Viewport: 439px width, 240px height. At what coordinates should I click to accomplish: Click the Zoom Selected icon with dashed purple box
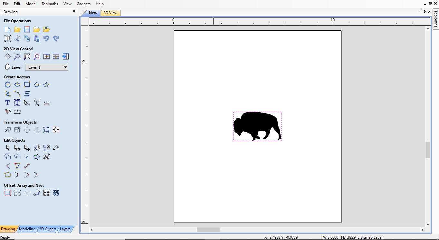pos(37,56)
